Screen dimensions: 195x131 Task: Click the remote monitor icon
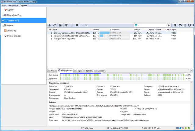click(x=190, y=25)
